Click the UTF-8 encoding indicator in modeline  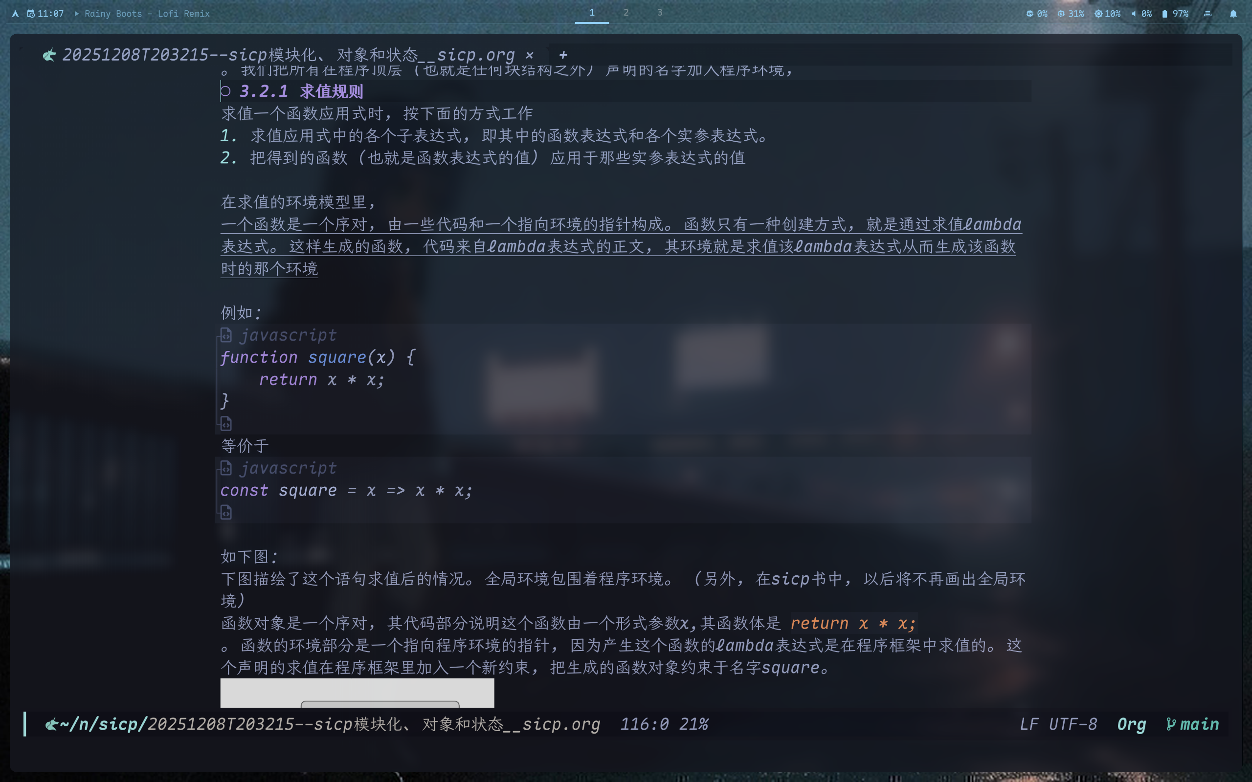coord(1073,724)
